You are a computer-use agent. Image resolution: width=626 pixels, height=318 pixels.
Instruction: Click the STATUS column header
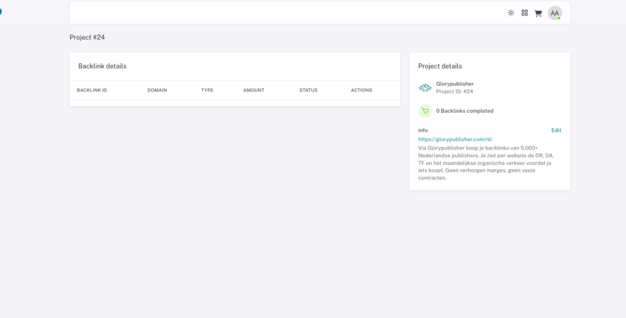[308, 90]
